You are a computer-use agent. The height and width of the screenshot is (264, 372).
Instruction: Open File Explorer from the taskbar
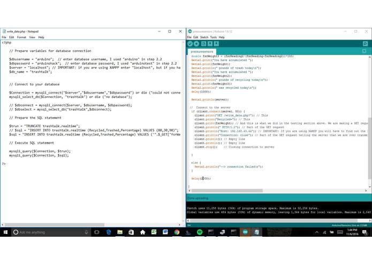click(120, 232)
